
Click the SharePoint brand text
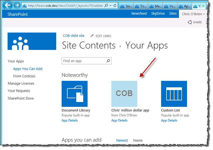pos(18,14)
